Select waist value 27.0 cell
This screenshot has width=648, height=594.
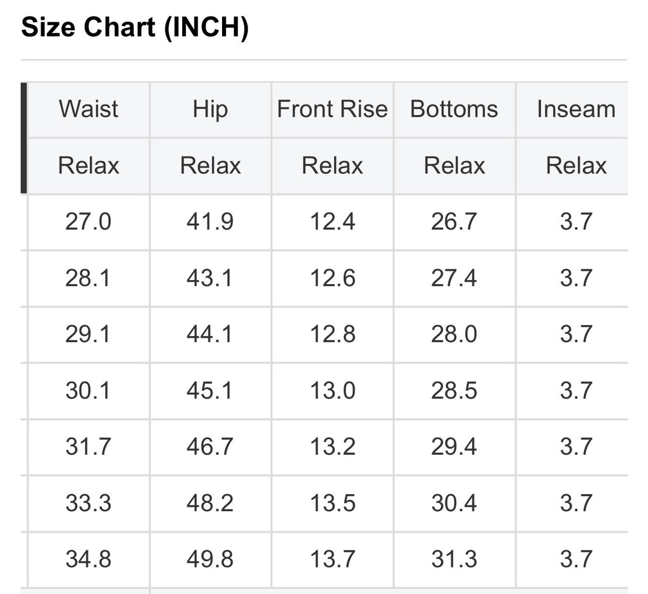[x=89, y=222]
